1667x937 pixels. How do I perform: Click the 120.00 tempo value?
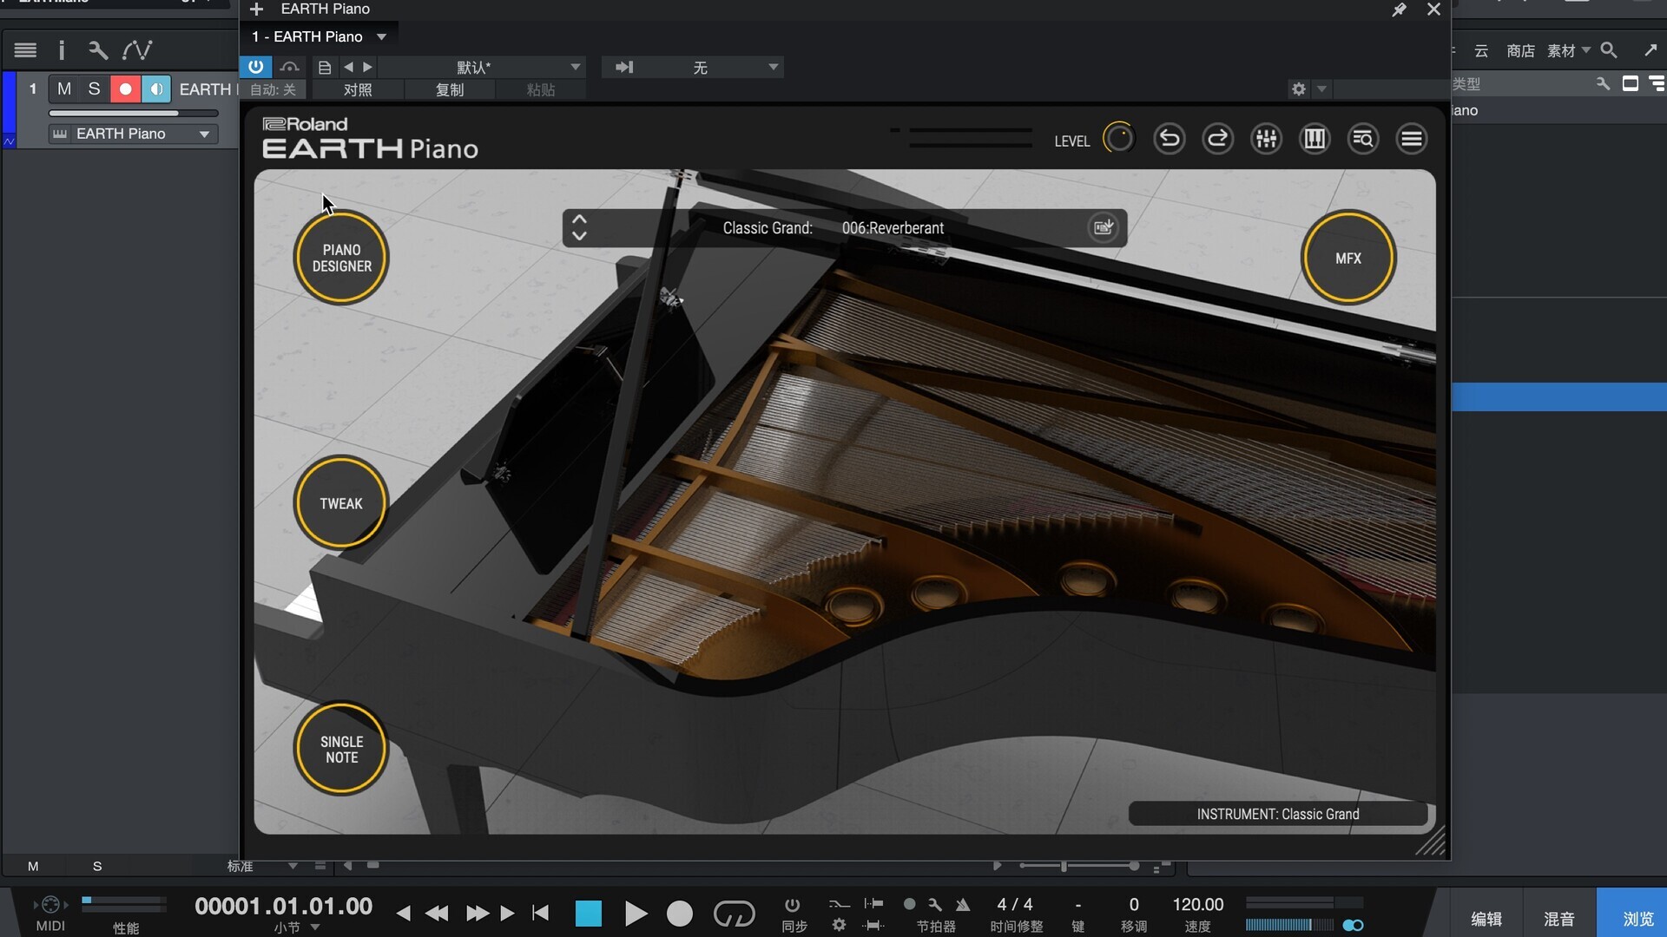point(1198,905)
